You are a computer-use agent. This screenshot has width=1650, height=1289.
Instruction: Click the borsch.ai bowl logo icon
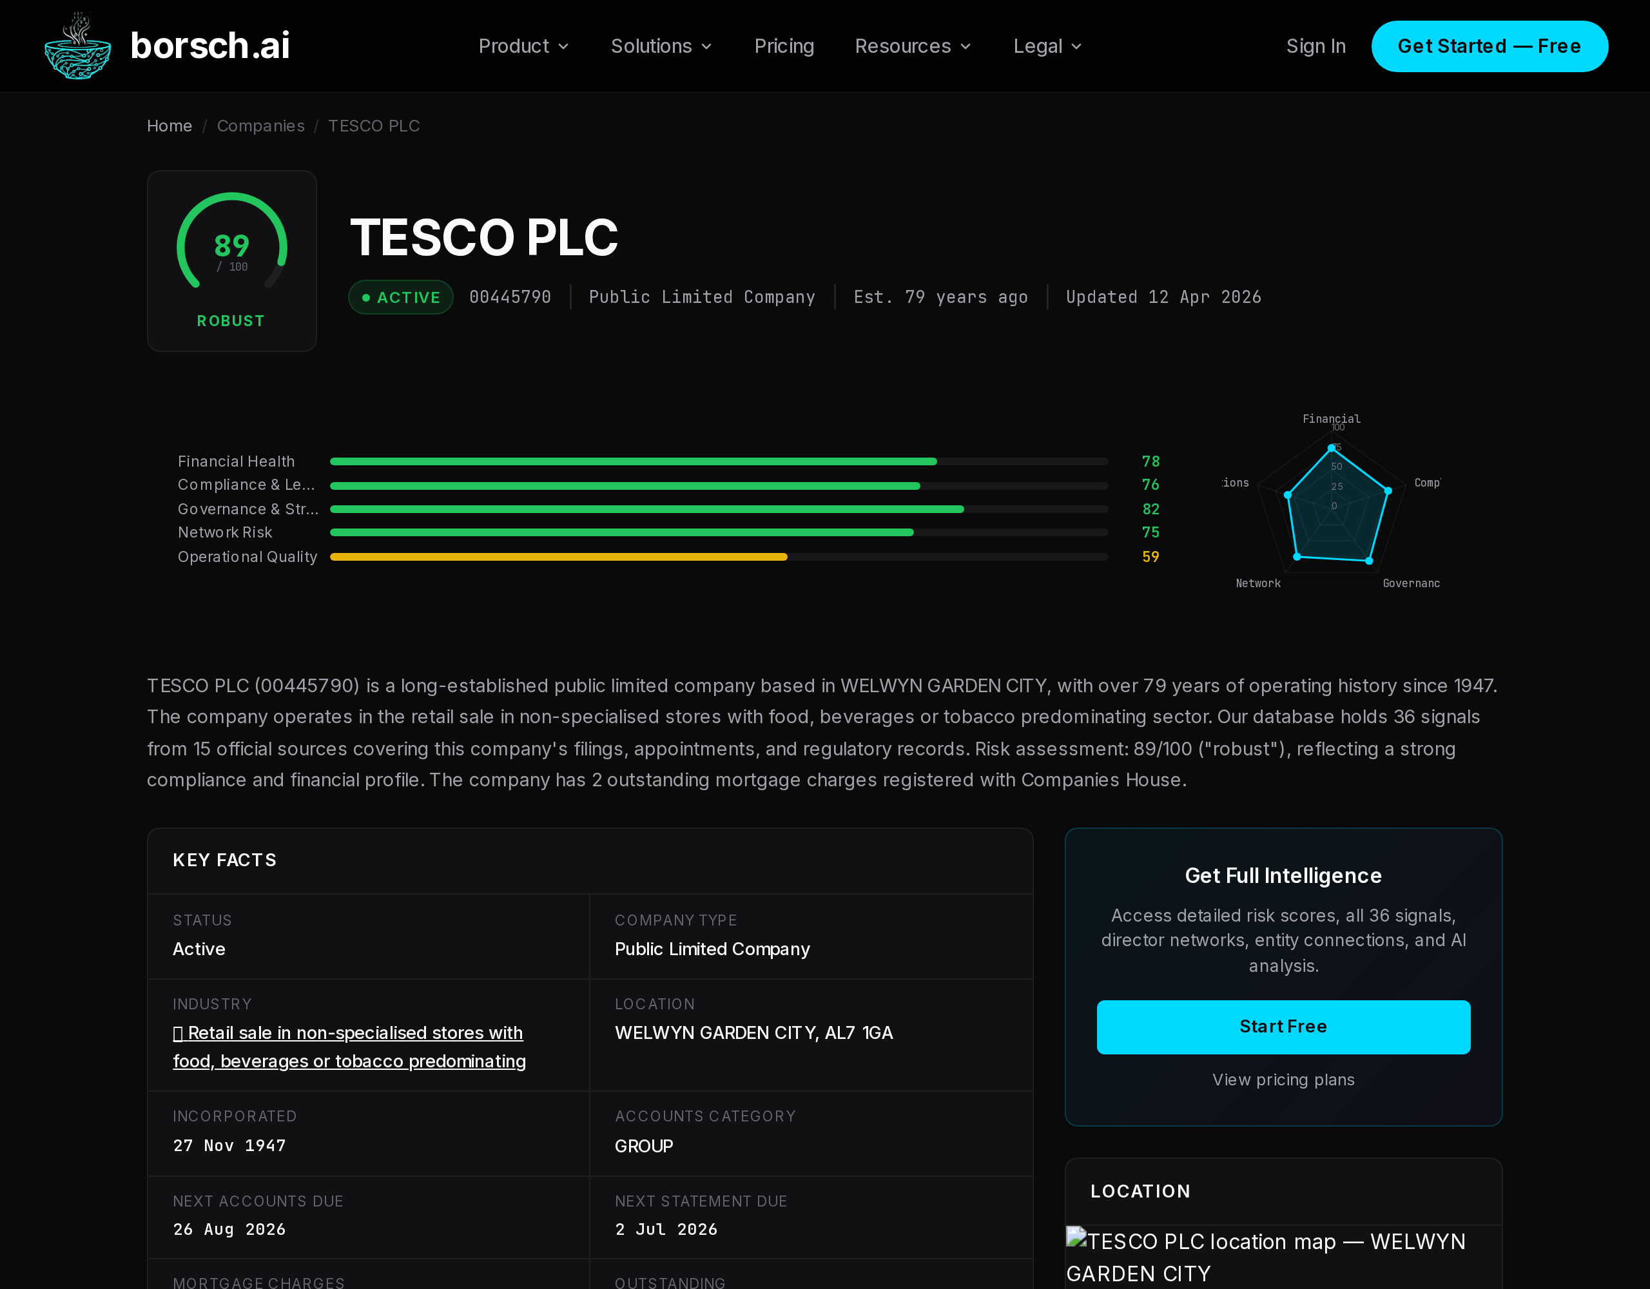(77, 47)
